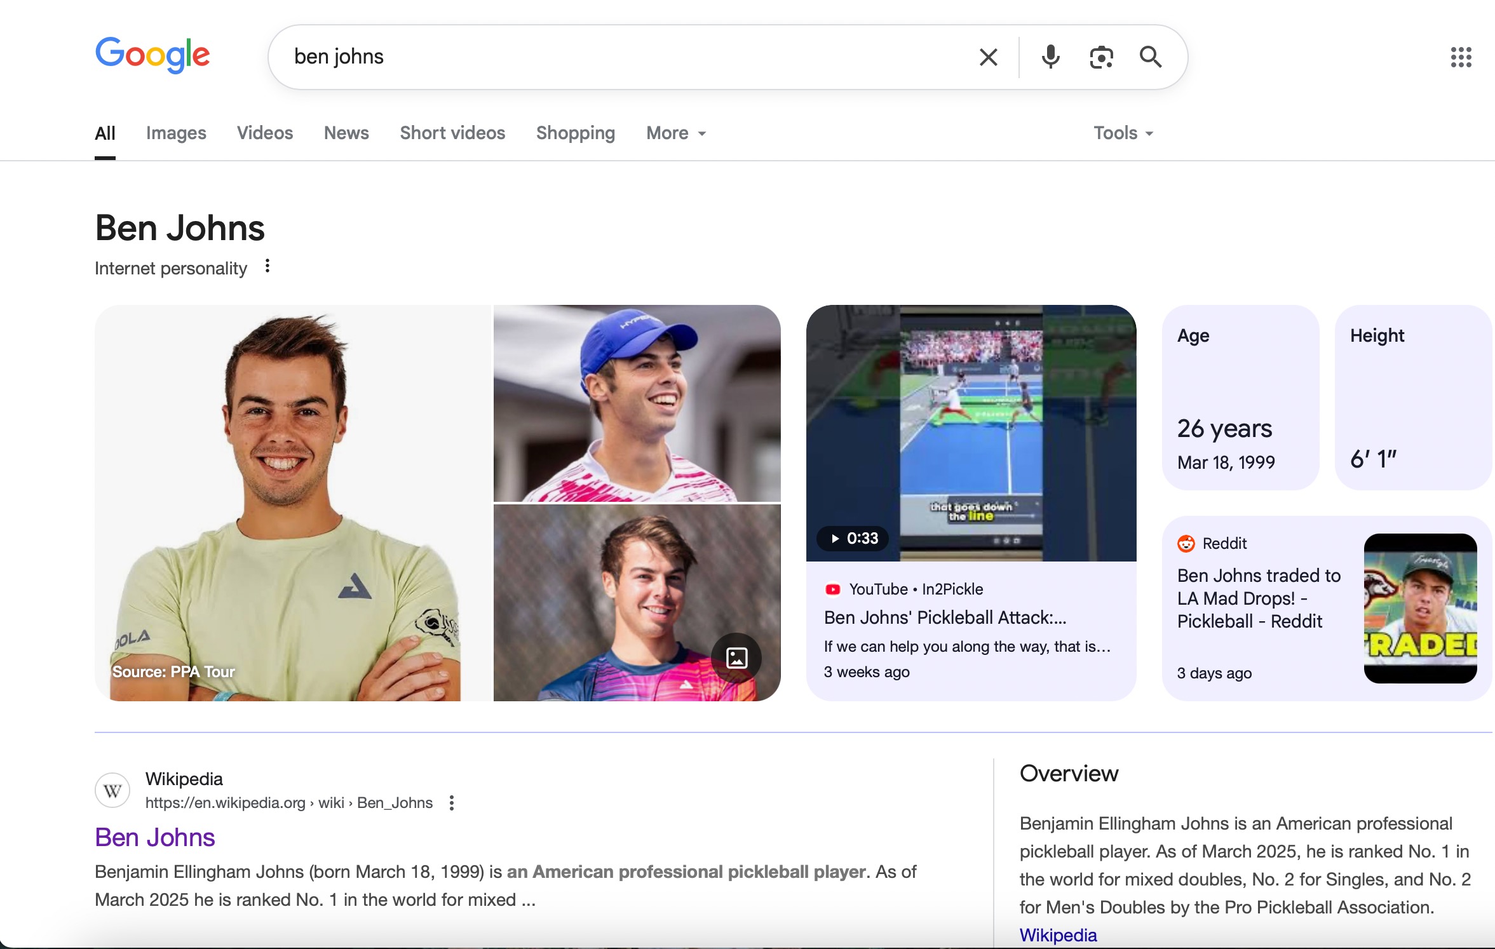Open the three-dot menu next to Internet personality

click(267, 266)
